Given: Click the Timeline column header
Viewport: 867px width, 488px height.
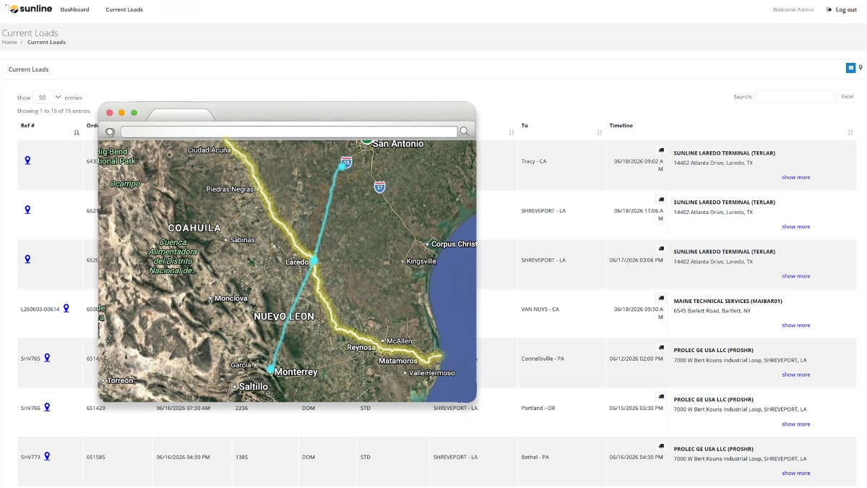Looking at the screenshot, I should (x=621, y=126).
